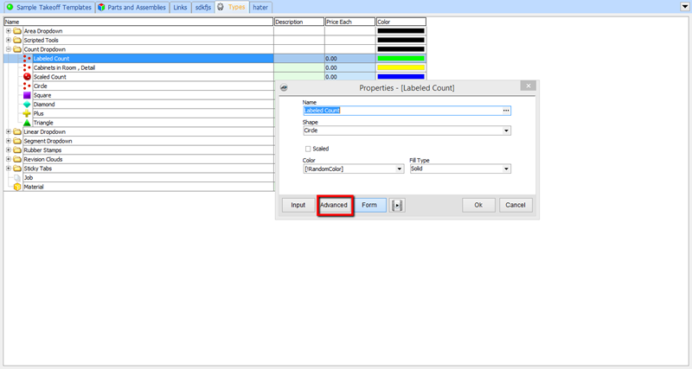The image size is (692, 369).
Task: Expand the Segment Dropdown folder
Action: tap(9, 141)
